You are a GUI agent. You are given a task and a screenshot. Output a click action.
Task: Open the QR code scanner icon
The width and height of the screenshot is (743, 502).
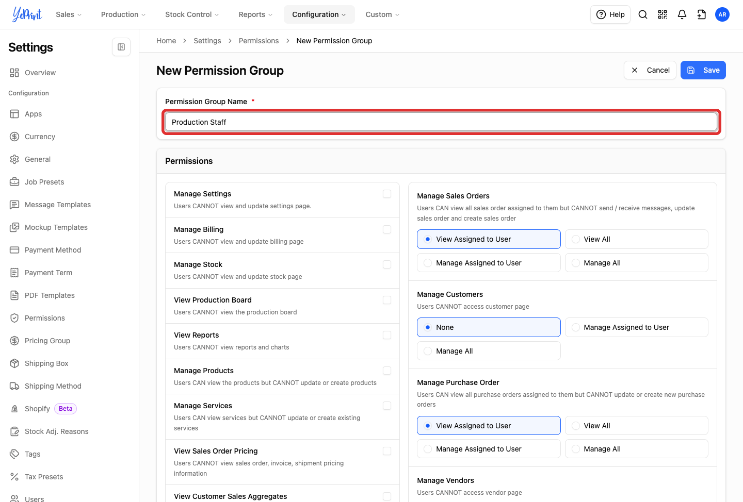point(663,14)
